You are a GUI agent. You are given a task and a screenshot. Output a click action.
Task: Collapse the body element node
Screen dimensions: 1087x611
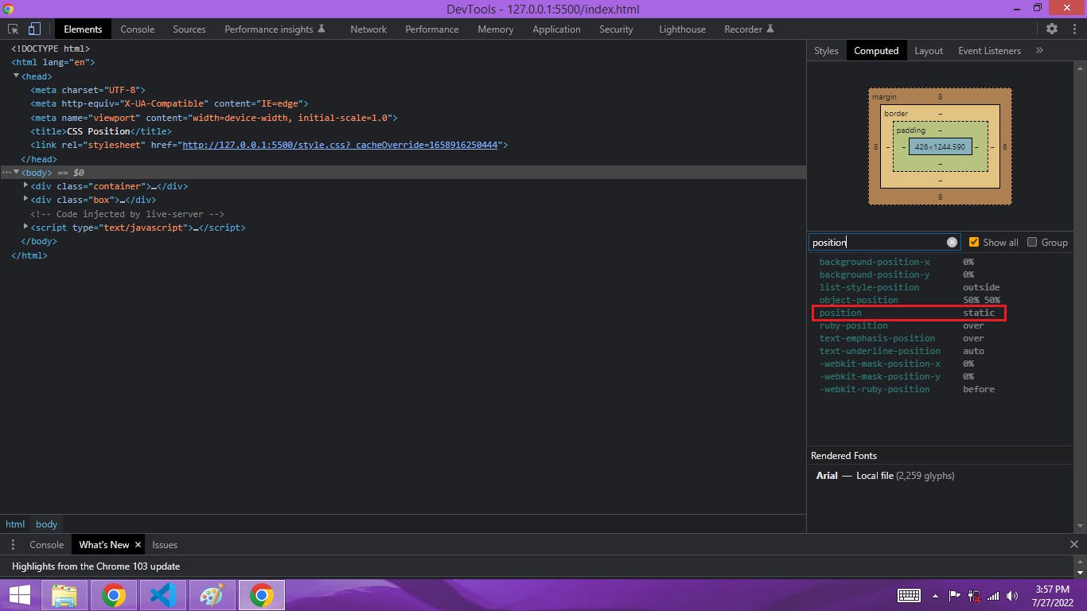[16, 172]
